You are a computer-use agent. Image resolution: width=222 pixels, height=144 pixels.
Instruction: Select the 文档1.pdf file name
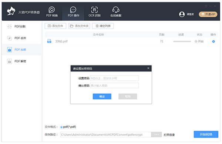(61, 41)
